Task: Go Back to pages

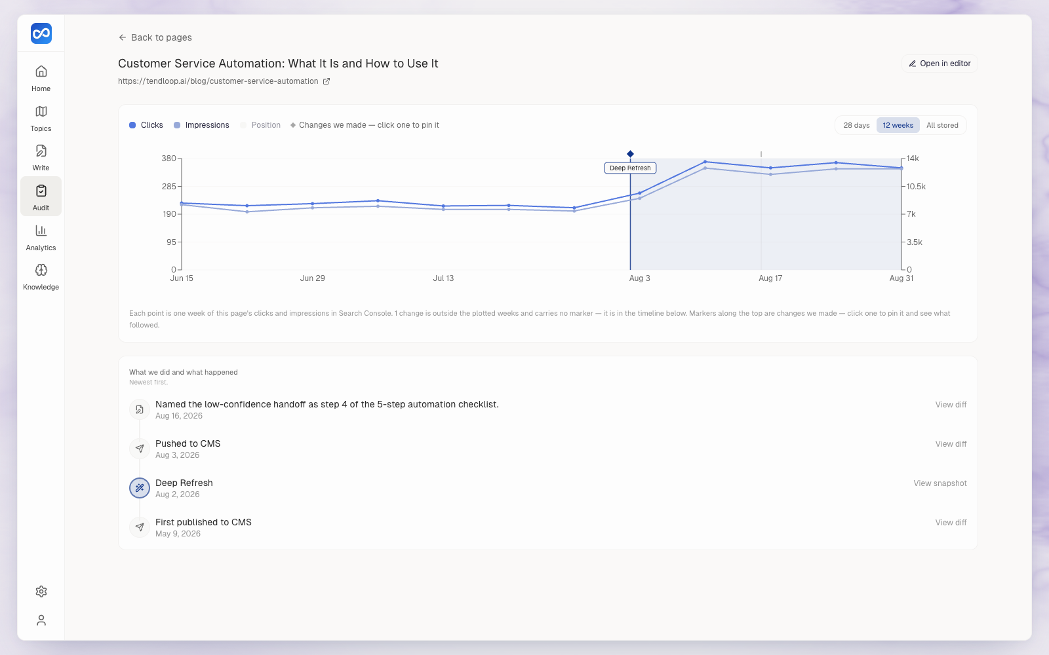Action: [x=155, y=37]
